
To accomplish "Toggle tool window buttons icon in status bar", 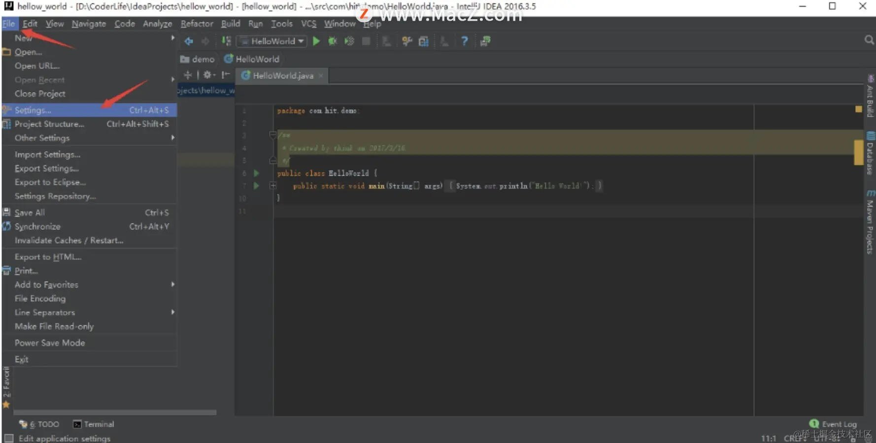I will point(8,438).
